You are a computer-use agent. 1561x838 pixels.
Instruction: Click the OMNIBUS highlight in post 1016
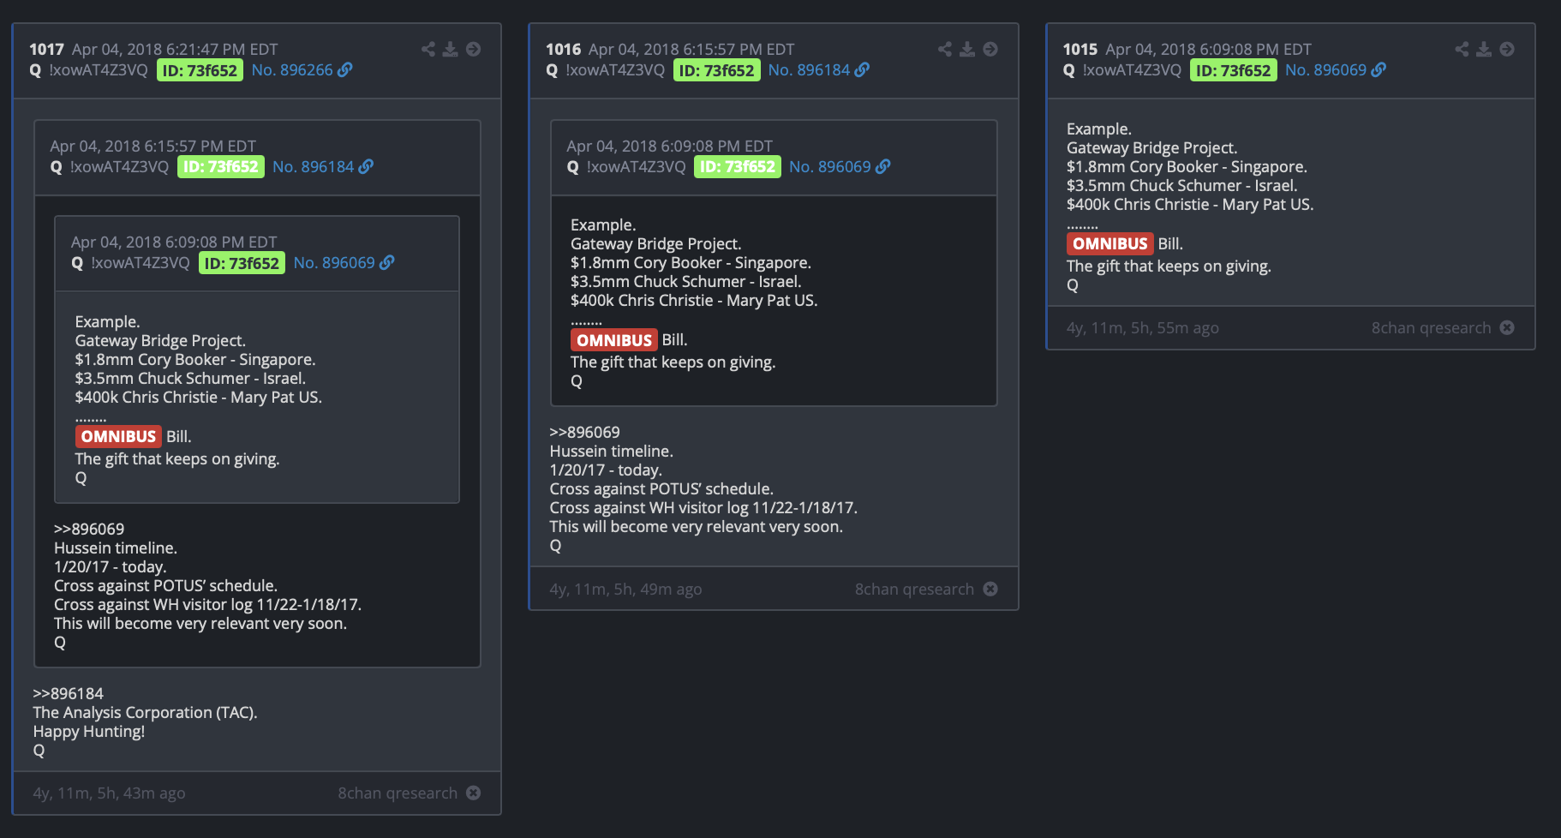(614, 340)
